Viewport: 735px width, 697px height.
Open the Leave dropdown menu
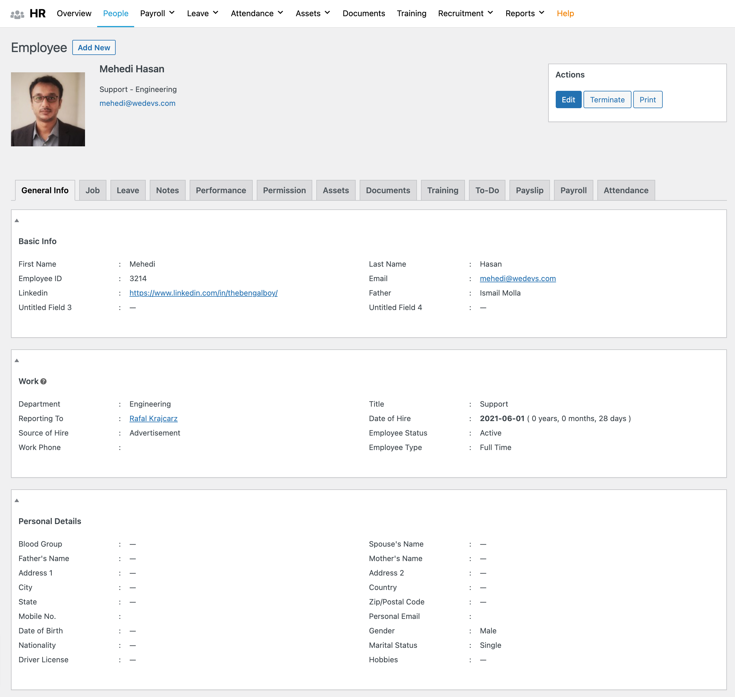click(202, 13)
